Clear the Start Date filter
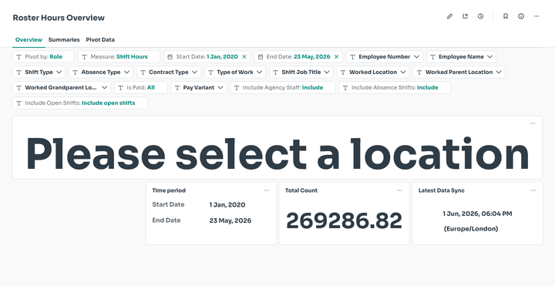 click(244, 56)
